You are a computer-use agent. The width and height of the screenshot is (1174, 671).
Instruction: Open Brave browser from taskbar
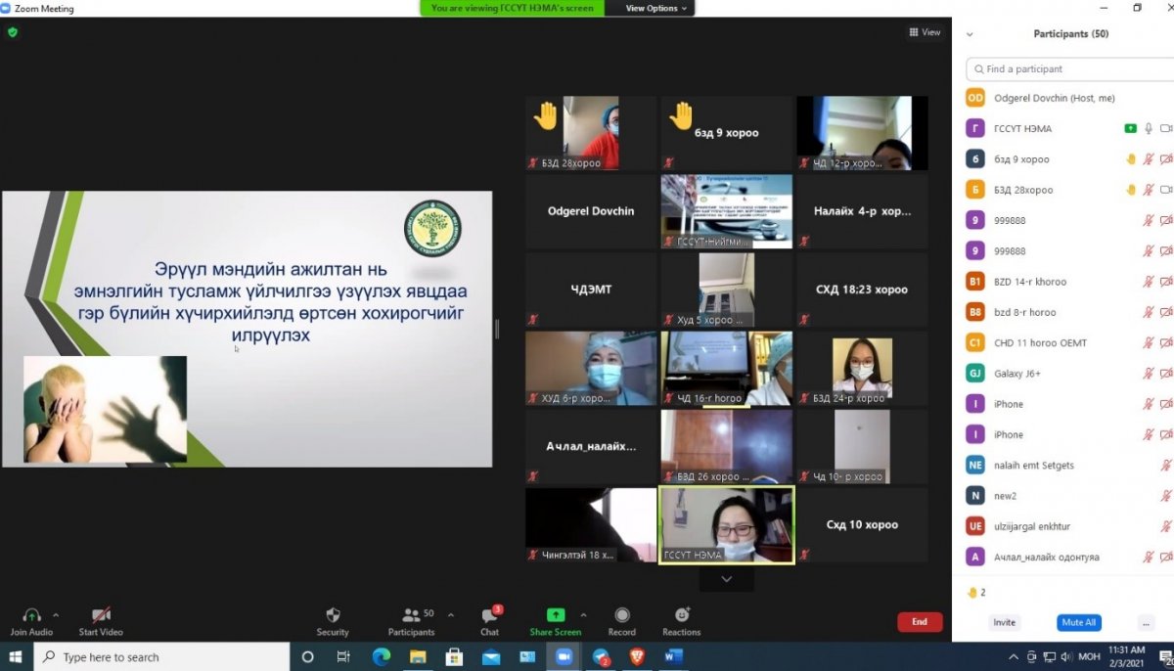[x=637, y=657]
